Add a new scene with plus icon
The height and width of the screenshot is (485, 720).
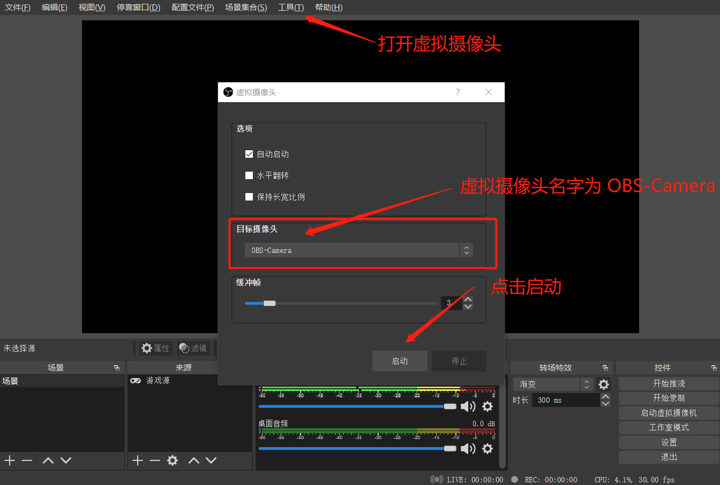(x=10, y=460)
